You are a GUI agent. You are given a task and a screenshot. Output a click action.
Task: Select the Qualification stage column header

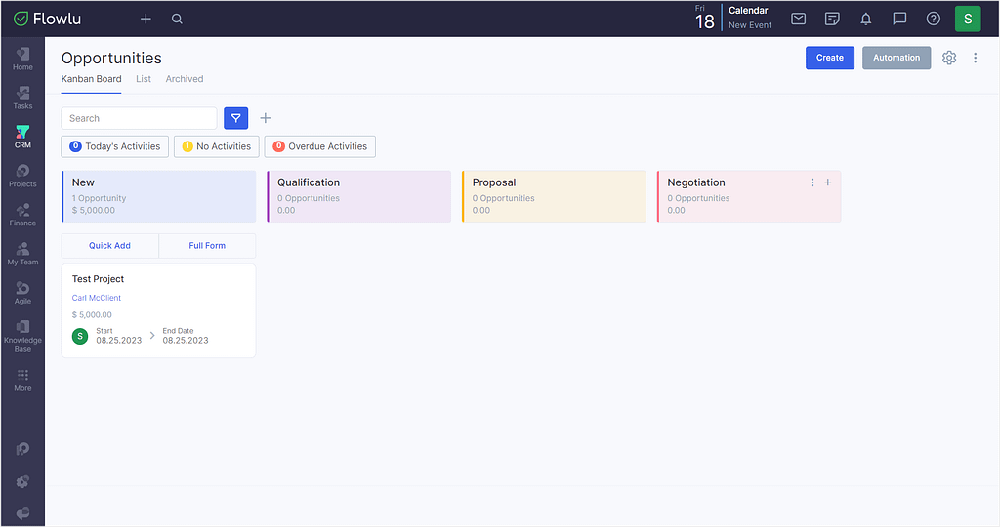359,196
